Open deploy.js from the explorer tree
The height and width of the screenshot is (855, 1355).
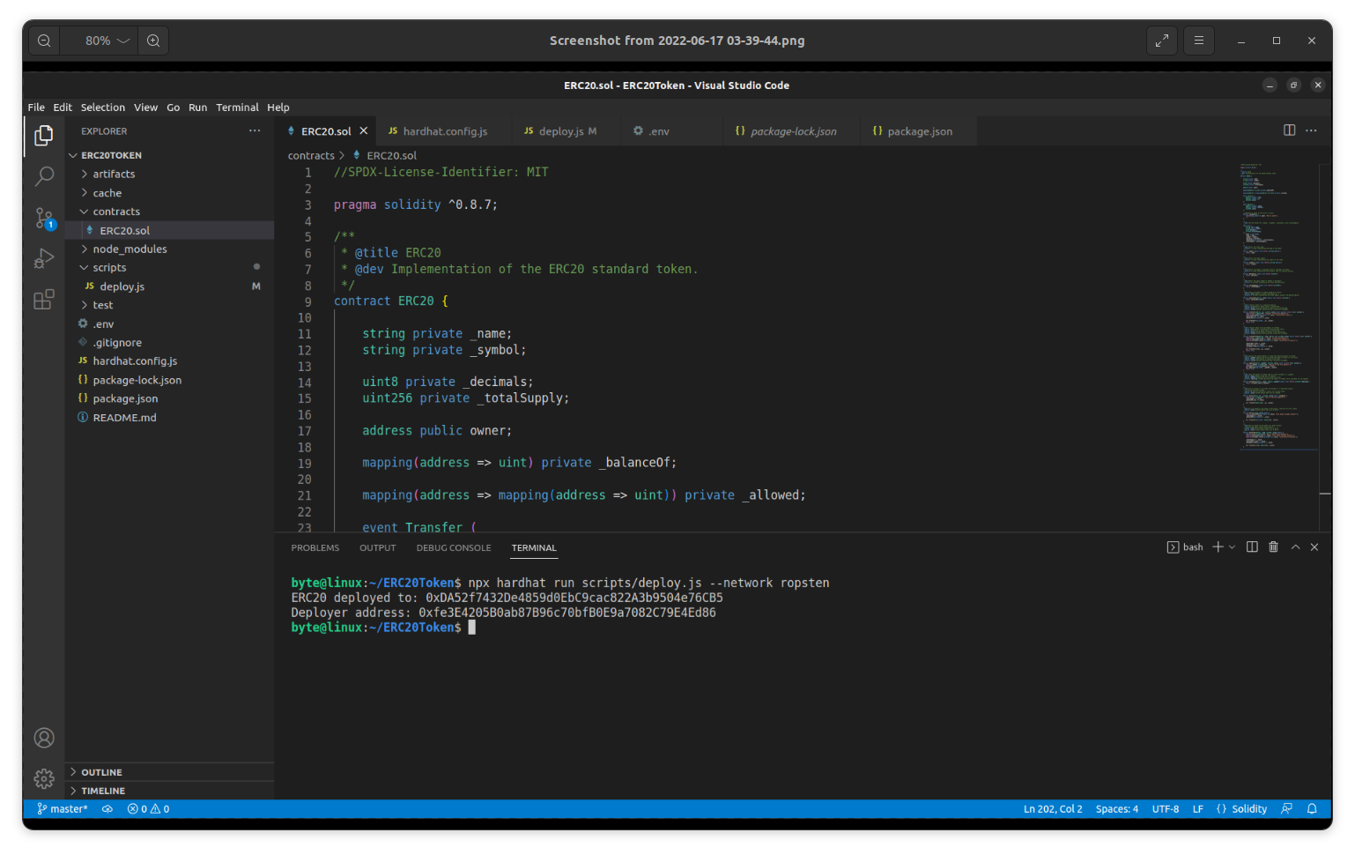pos(169,286)
